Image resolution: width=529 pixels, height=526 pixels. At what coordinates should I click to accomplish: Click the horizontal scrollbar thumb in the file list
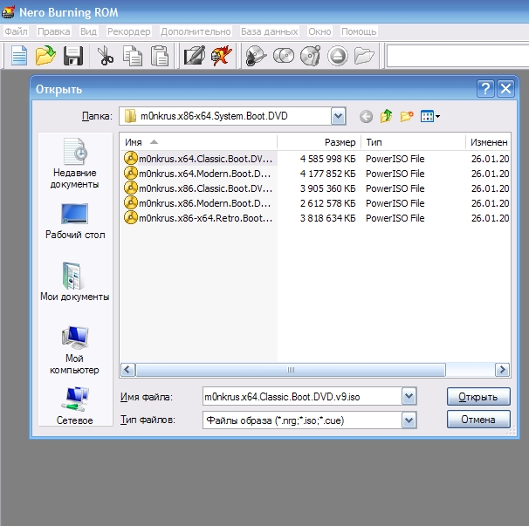[291, 370]
